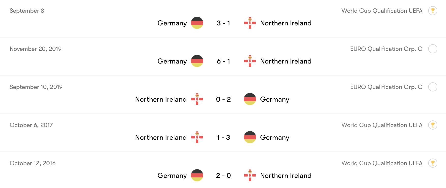This screenshot has height=188, width=446.
Task: Click Northern Ireland's flag in the 0 - 2 match
Action: pos(197,99)
